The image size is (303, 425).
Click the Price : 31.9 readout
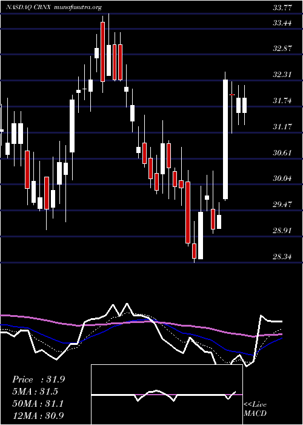tap(38, 379)
